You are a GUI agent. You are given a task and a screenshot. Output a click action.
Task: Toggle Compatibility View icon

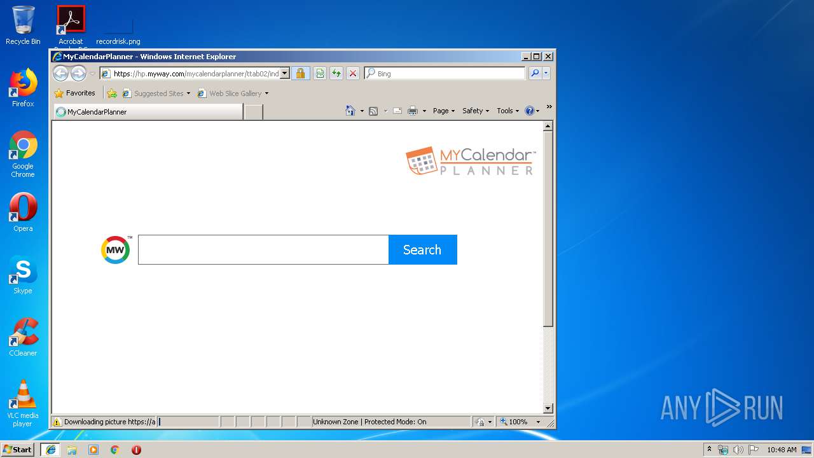coord(320,73)
